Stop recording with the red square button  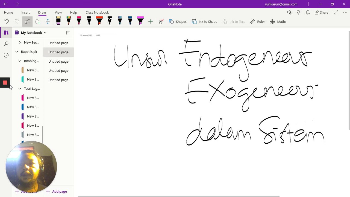pos(5,83)
